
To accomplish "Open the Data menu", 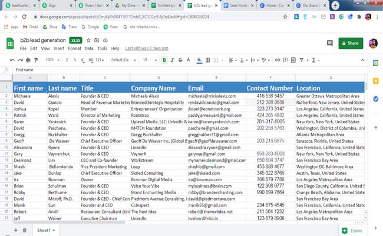I will [x=89, y=48].
